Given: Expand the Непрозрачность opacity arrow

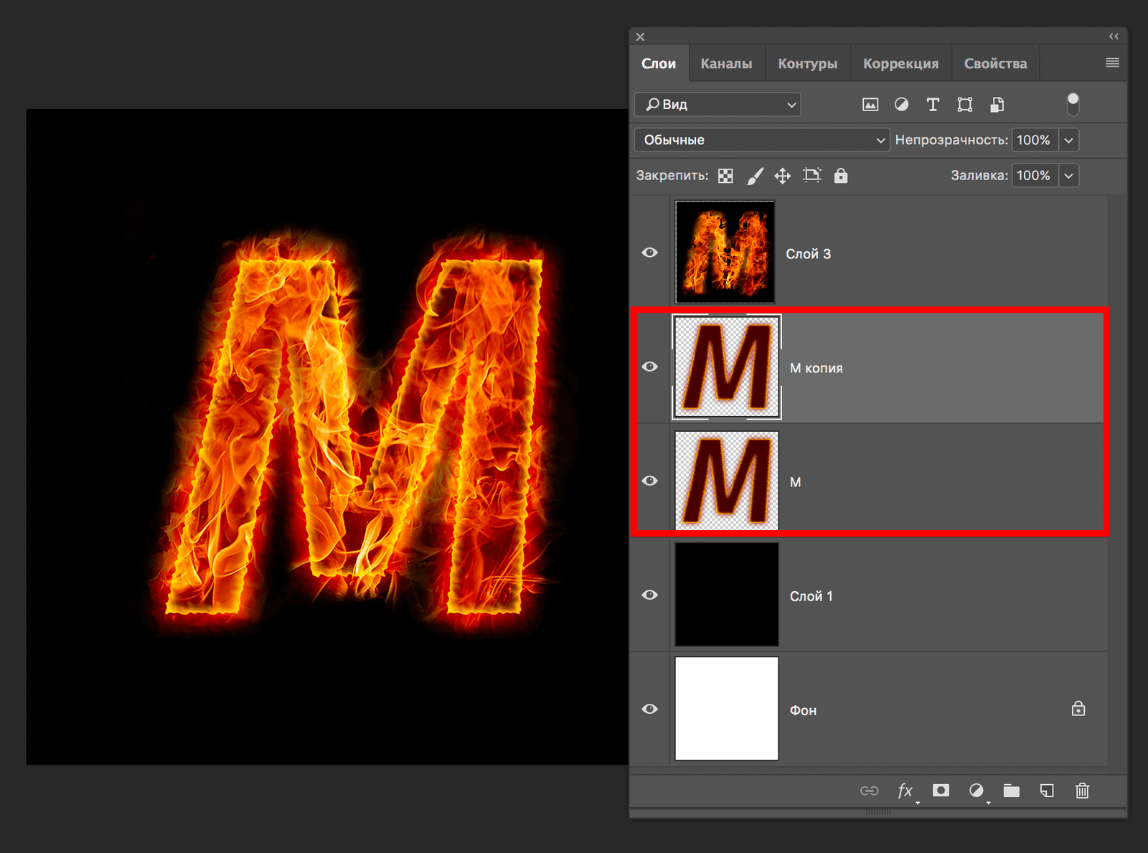Looking at the screenshot, I should pos(1068,141).
